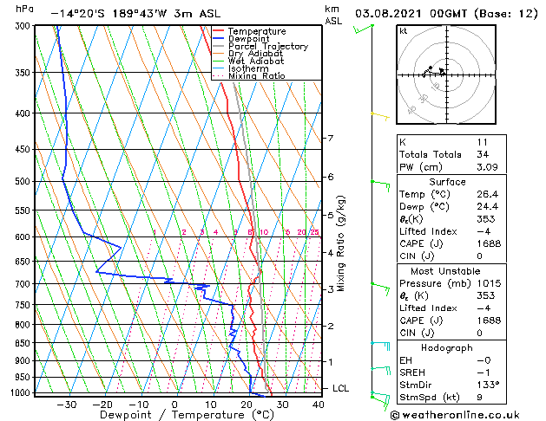Click the CAPE value in Most Unstable section
This screenshot has width=546, height=421.
(489, 321)
